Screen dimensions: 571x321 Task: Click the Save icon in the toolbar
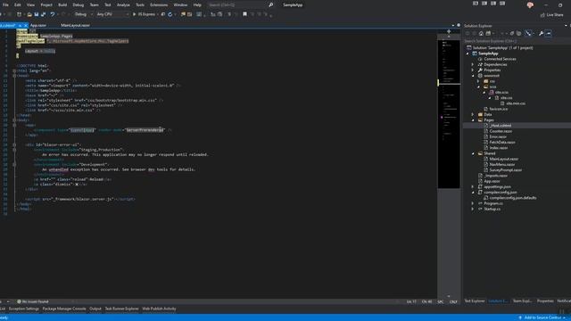click(x=37, y=14)
